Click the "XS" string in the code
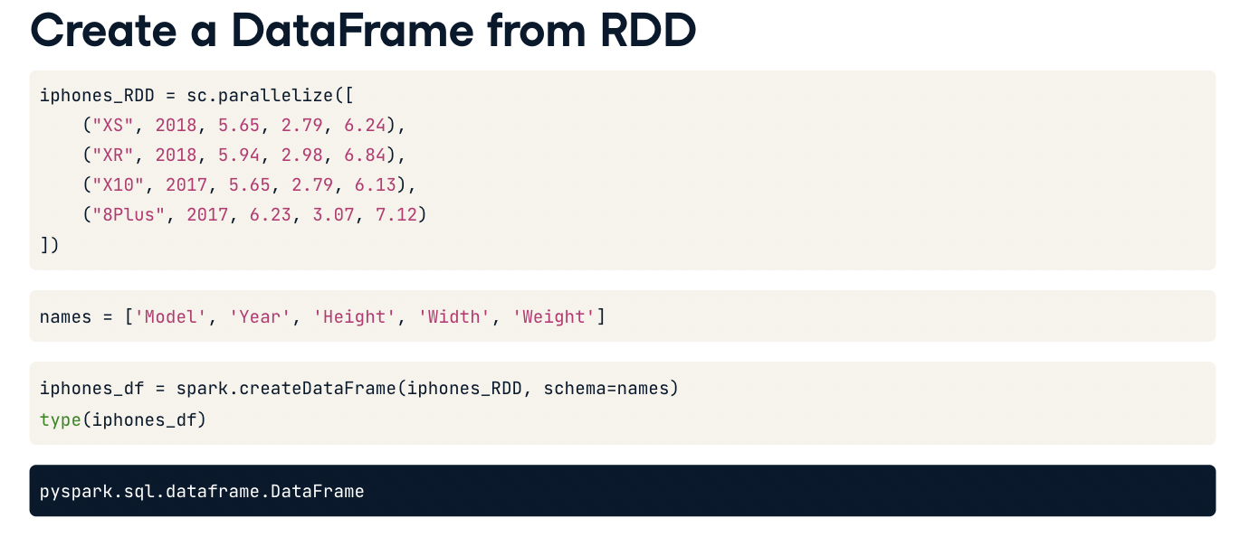This screenshot has height=537, width=1240. click(113, 125)
